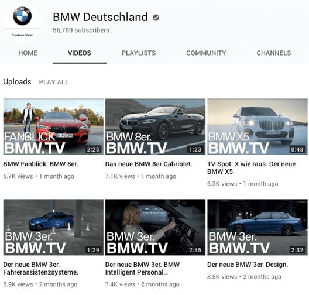The width and height of the screenshot is (309, 295).
Task: Click the verified checkmark badge beside channel name
Action: (156, 18)
